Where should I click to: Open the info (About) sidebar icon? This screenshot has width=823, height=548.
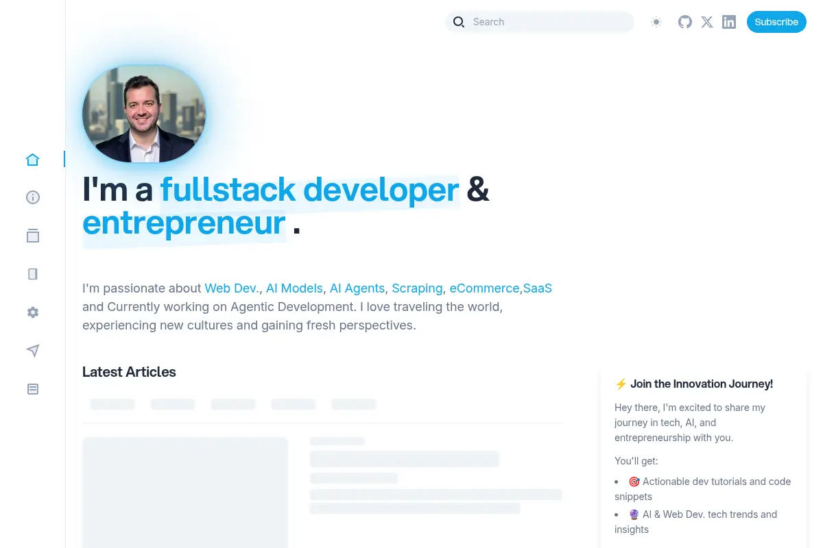[32, 197]
